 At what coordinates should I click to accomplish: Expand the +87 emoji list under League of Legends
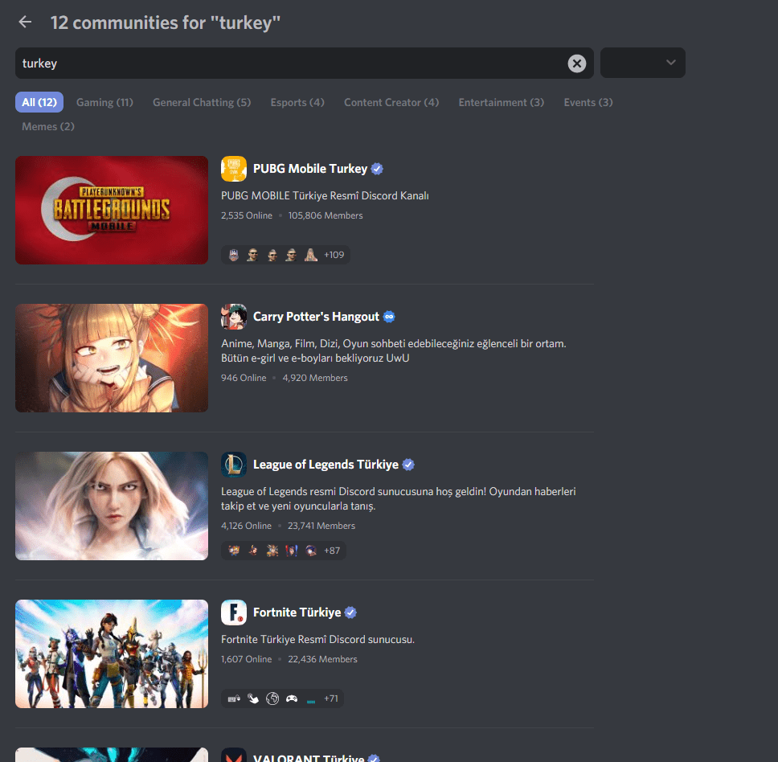(332, 550)
